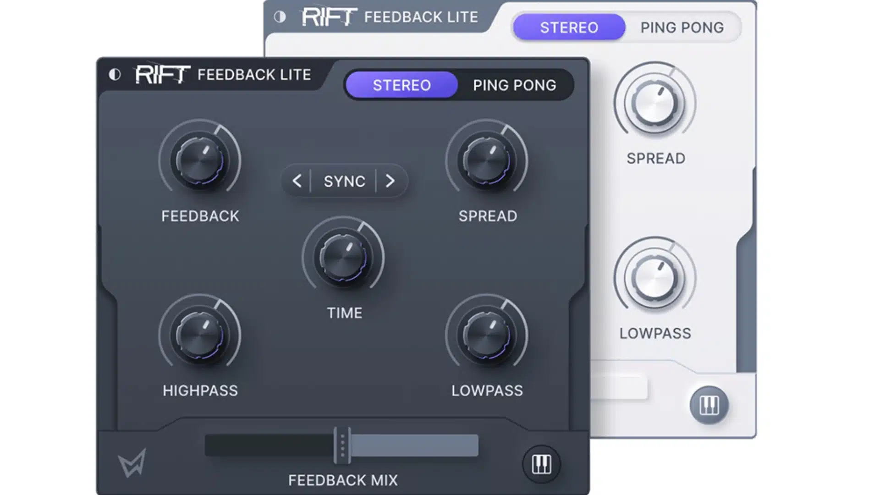Click the SPREAD label in the dark window
Screen dimensions: 880x495
point(488,216)
